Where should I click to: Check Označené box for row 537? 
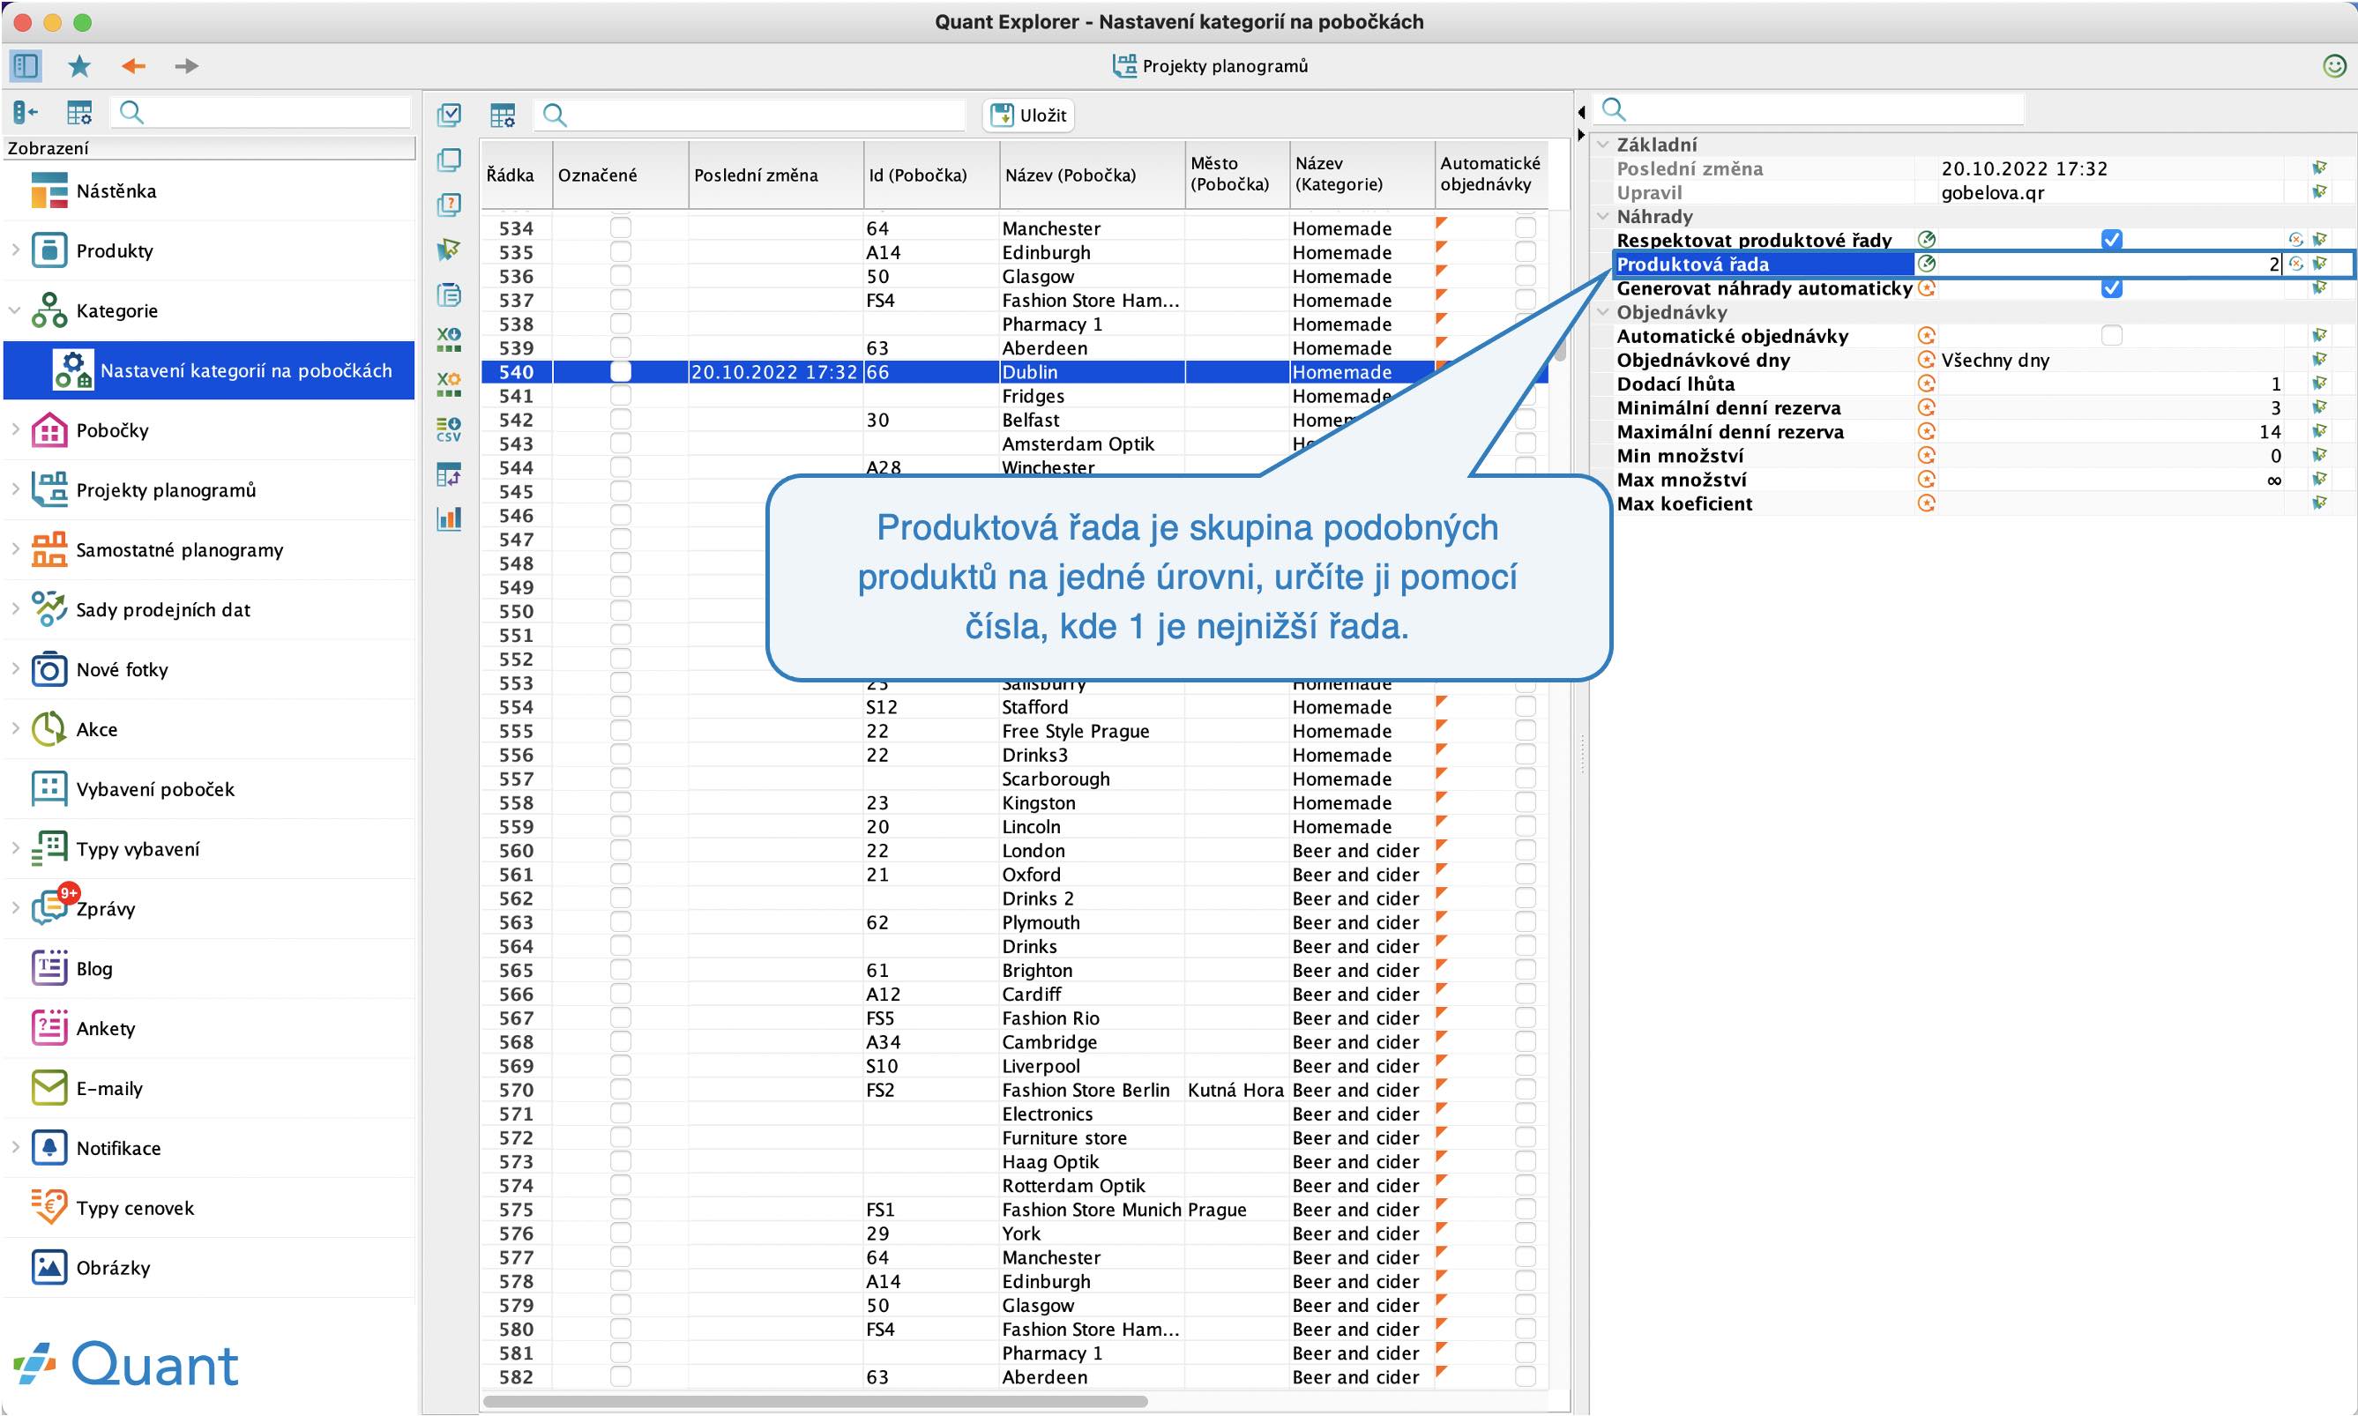(620, 300)
